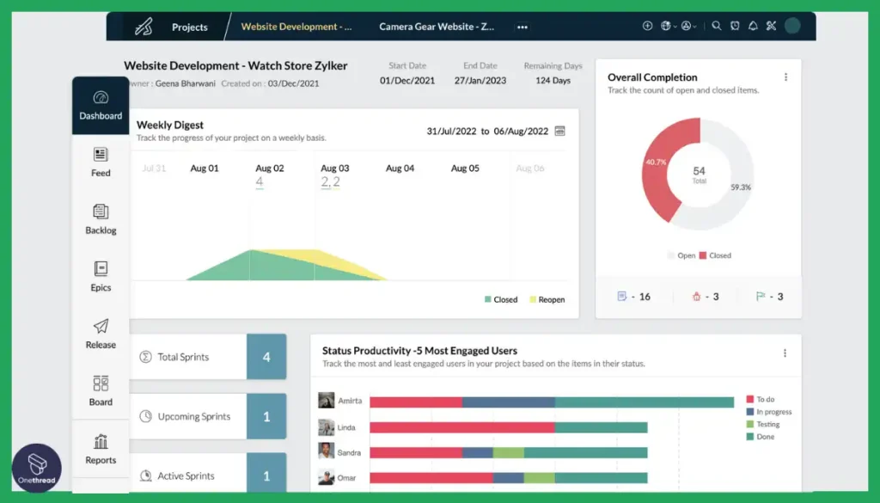The height and width of the screenshot is (503, 880).
Task: Click the Active Sprints card
Action: point(208,473)
